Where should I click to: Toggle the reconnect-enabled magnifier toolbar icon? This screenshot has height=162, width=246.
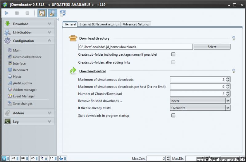coord(52,13)
